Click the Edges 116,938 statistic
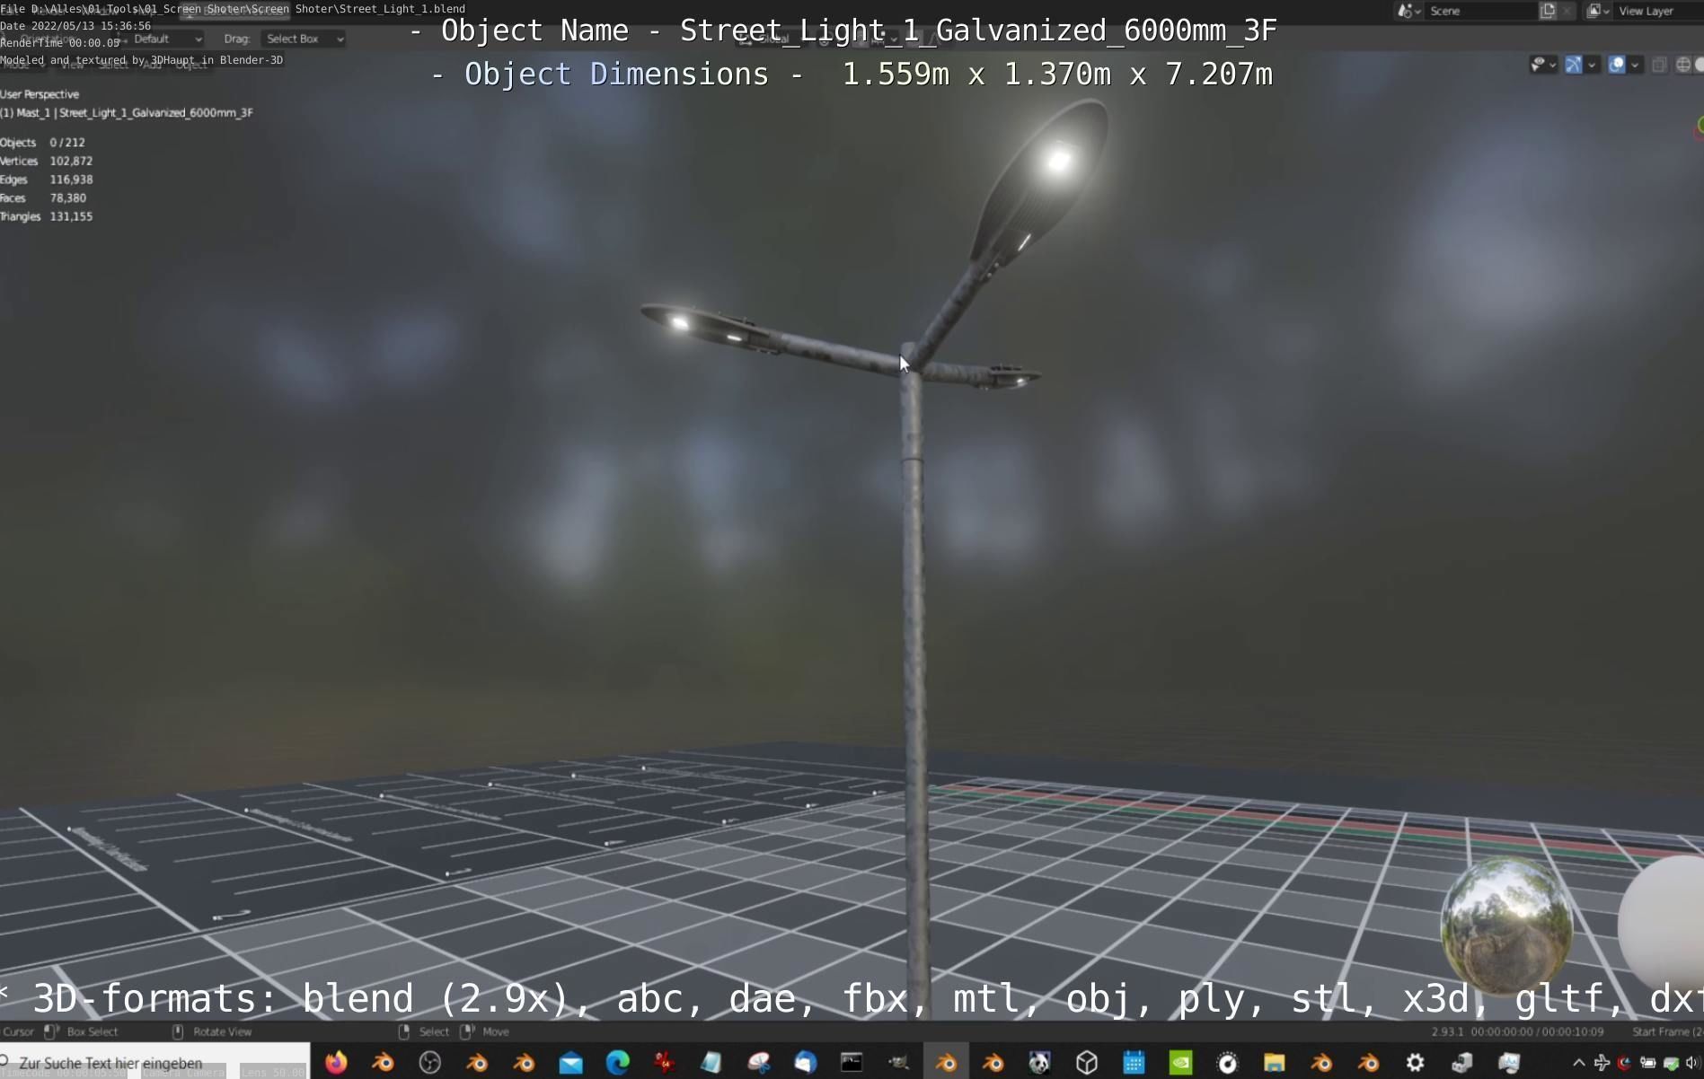The image size is (1704, 1079). (x=47, y=180)
